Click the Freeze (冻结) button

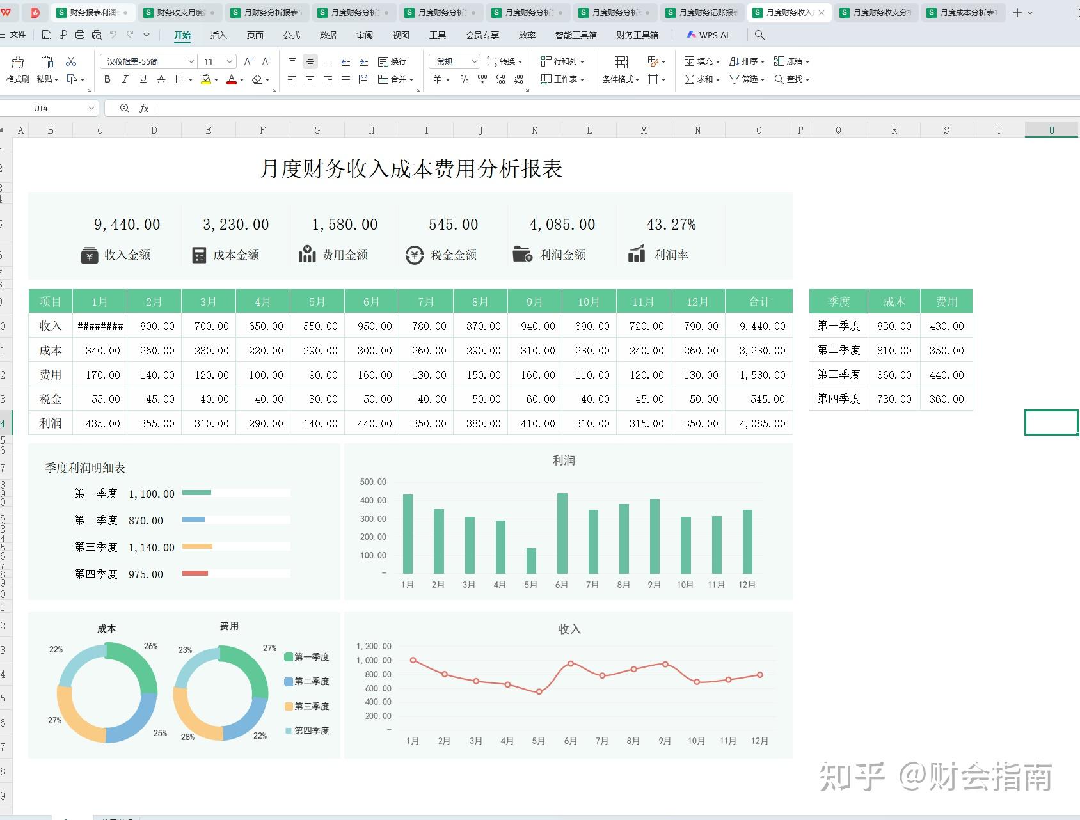791,61
